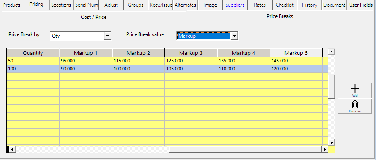Open the Document tab
Image resolution: width=376 pixels, height=160 pixels.
334,5
